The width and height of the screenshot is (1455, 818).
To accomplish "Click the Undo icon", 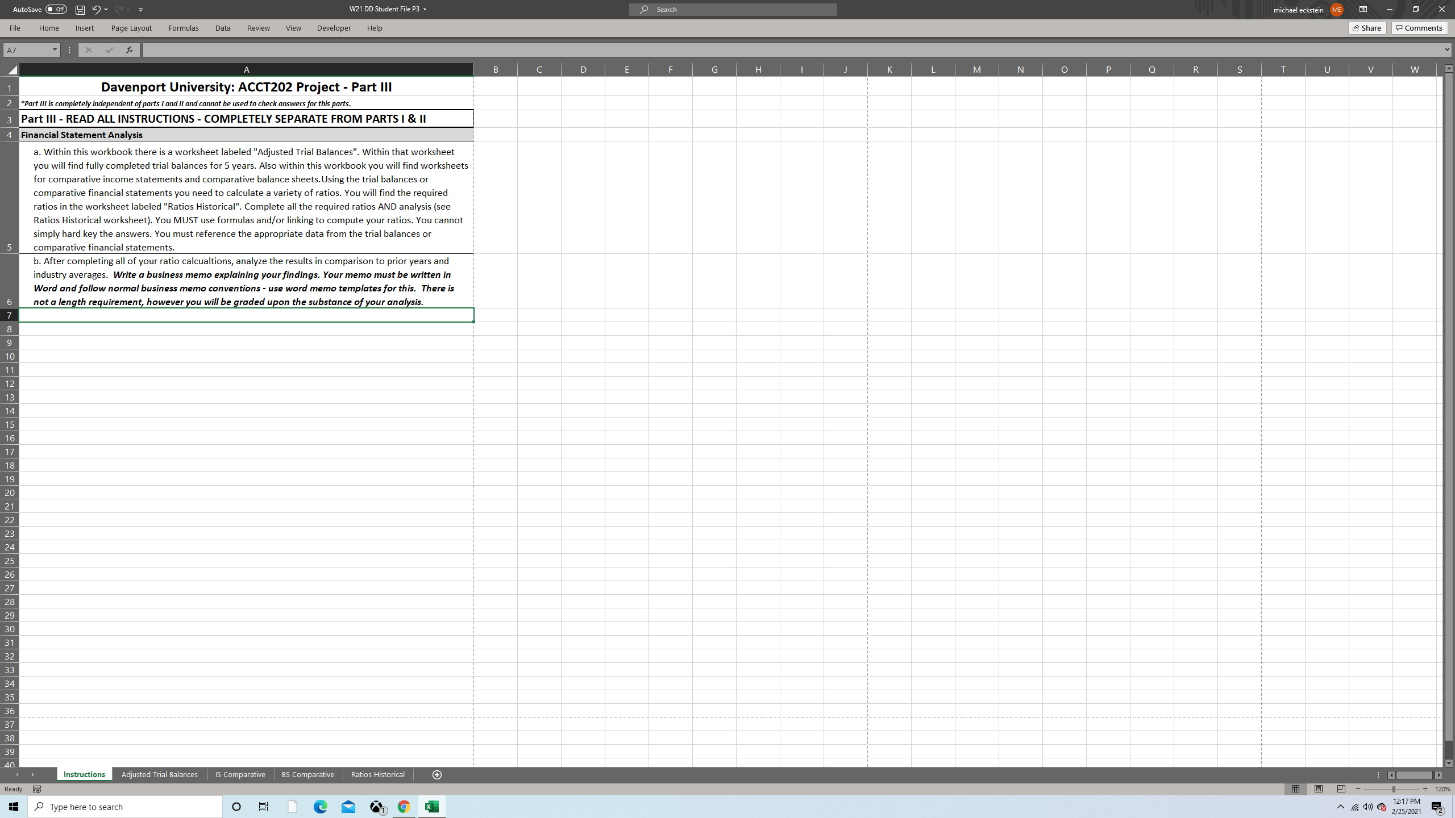I will click(95, 9).
